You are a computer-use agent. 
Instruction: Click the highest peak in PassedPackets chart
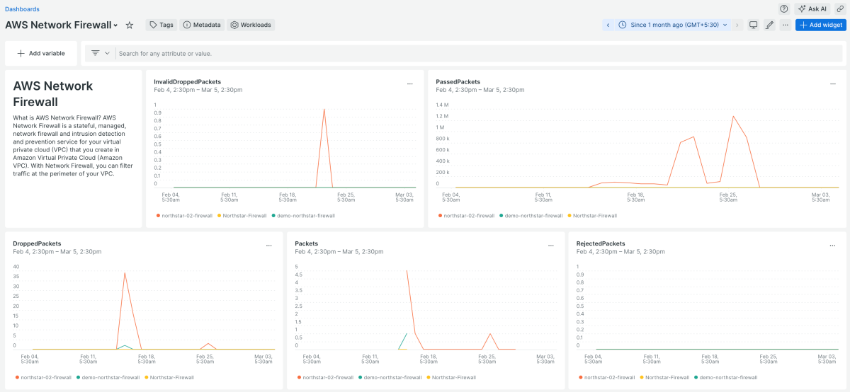[733, 116]
